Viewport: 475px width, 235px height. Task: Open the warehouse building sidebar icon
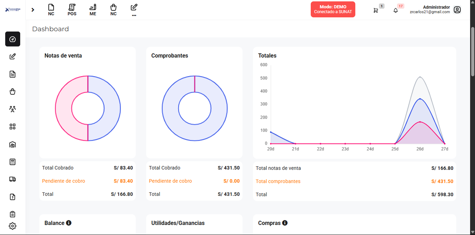coord(13,145)
